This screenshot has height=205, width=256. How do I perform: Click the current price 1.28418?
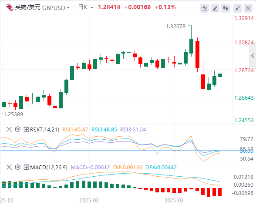(109, 7)
